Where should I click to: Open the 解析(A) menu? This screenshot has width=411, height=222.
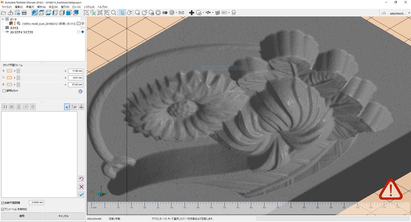[42, 7]
